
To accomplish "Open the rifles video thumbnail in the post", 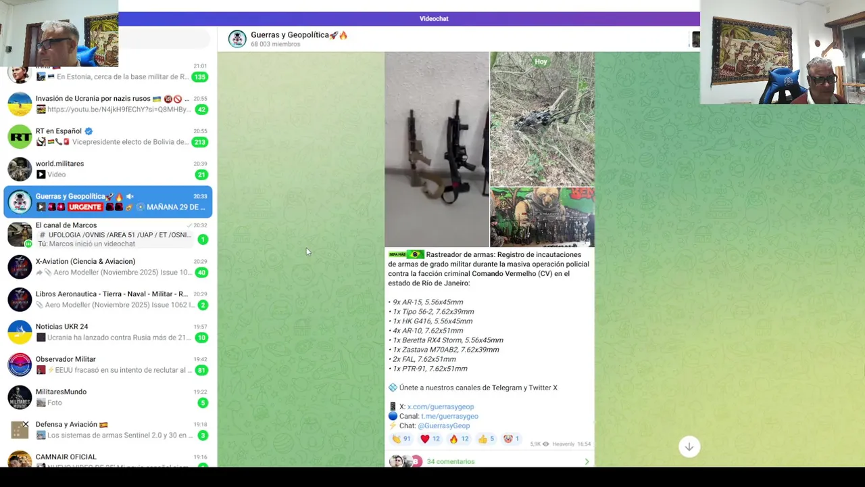I will click(x=437, y=149).
